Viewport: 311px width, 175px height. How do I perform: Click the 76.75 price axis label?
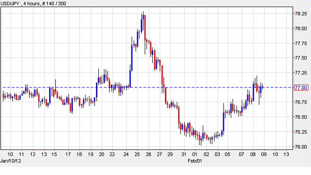tap(301, 102)
